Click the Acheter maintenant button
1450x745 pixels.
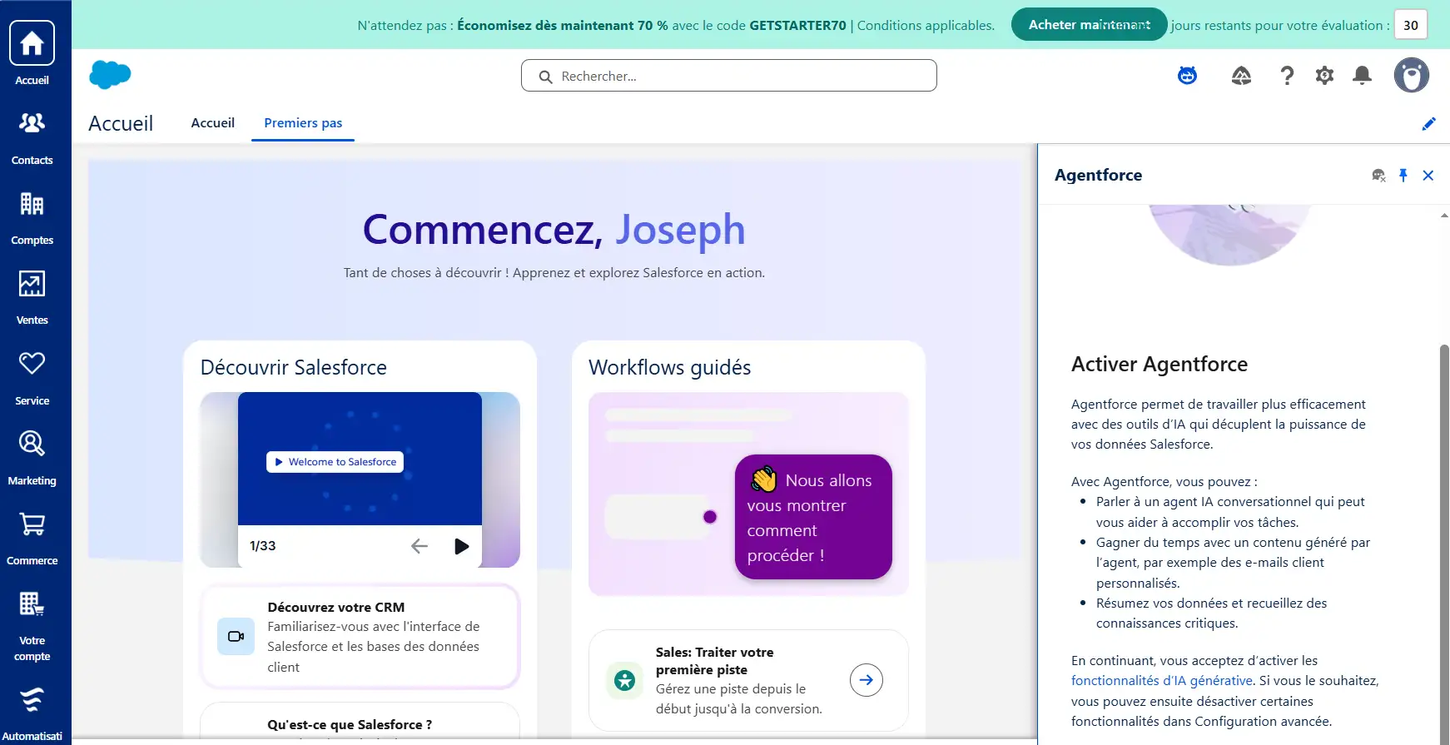pos(1089,25)
